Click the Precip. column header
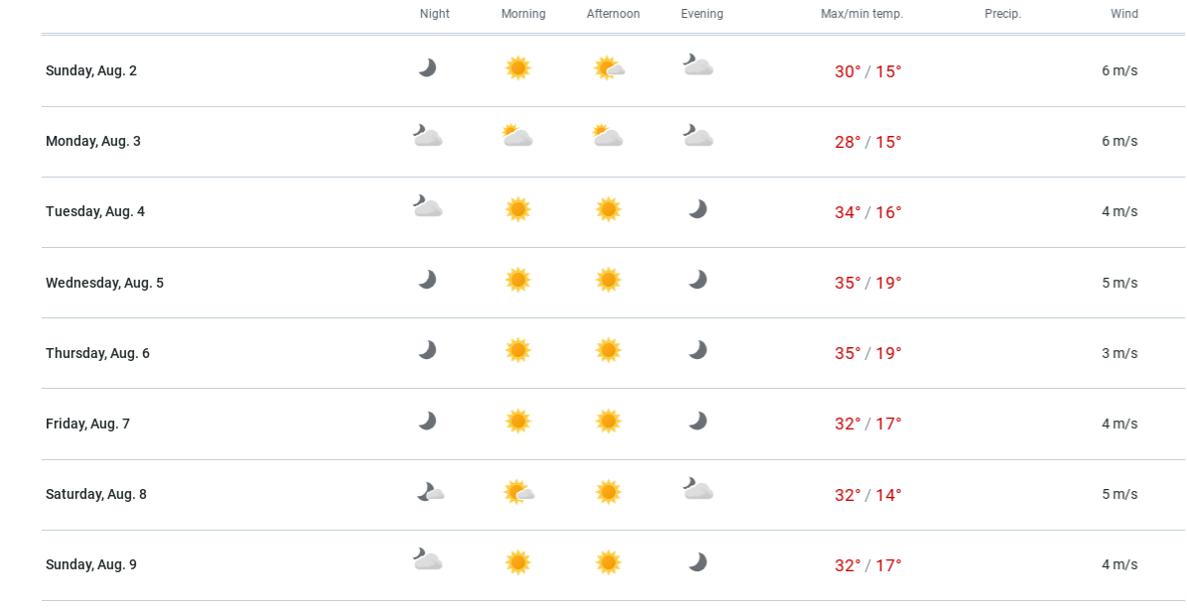This screenshot has height=608, width=1187. point(1003,14)
